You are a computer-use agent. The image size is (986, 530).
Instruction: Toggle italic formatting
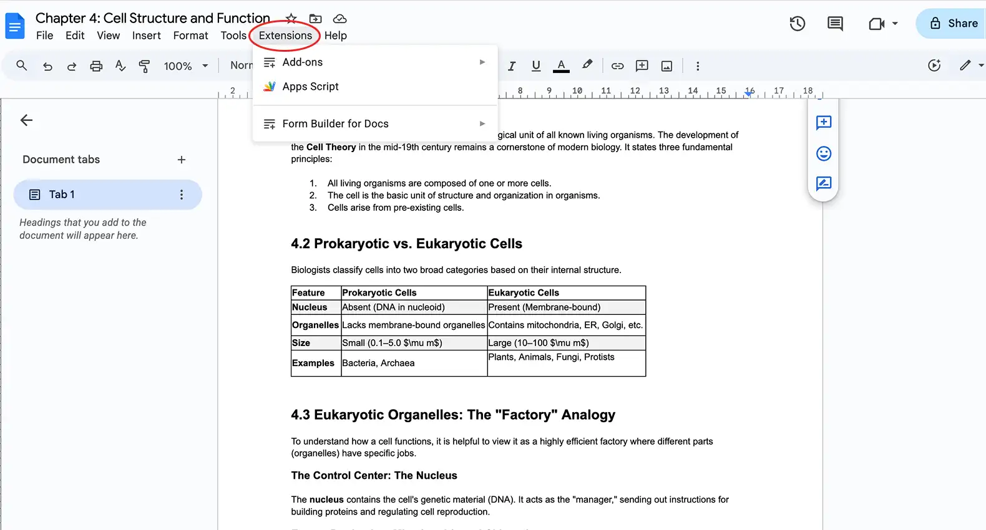coord(512,66)
